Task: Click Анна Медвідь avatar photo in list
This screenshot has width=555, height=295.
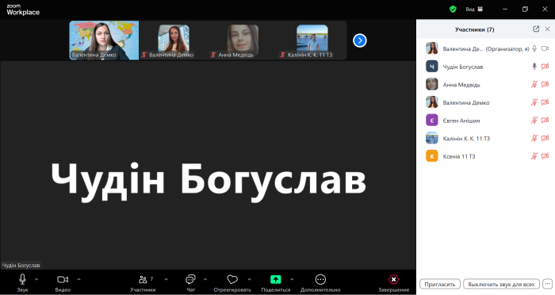Action: (x=432, y=84)
